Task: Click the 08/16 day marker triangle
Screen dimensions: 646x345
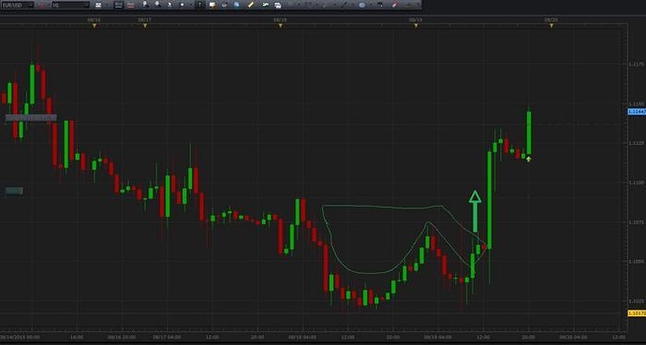Action: click(95, 25)
